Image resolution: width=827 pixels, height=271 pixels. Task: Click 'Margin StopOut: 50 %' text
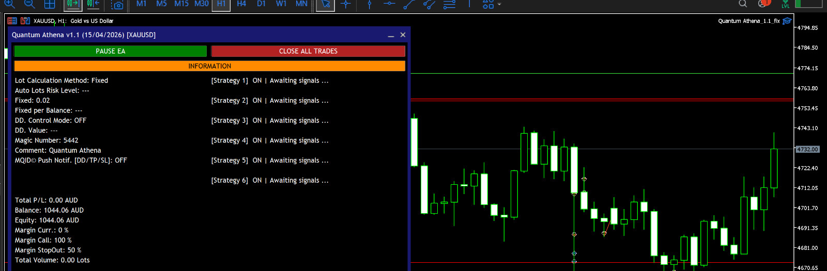[48, 250]
